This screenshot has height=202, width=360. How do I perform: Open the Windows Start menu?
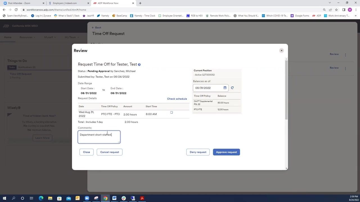[x=4, y=198]
